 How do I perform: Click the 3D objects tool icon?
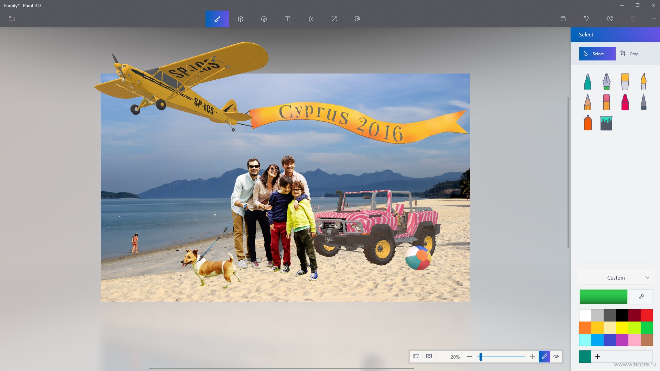coord(240,19)
